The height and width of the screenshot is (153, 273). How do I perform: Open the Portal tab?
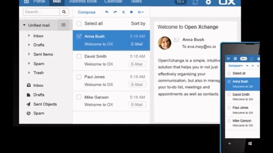coord(39,2)
